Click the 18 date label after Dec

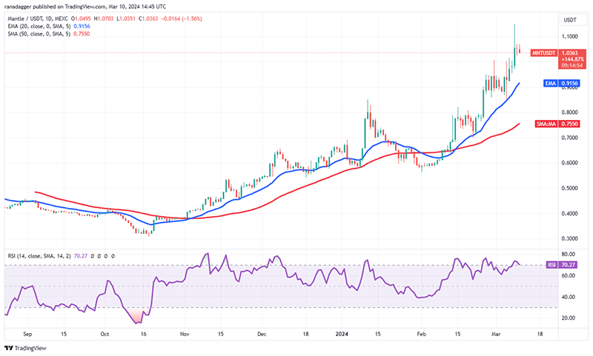click(x=305, y=334)
